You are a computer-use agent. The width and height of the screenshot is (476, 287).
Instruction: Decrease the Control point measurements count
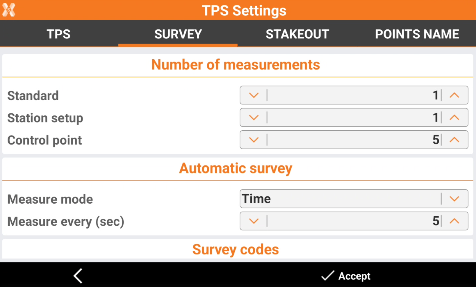pyautogui.click(x=254, y=140)
